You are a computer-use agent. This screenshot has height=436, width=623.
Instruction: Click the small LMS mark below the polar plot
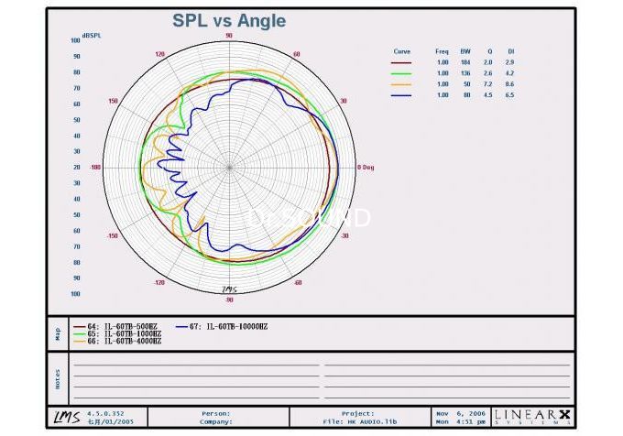(229, 290)
